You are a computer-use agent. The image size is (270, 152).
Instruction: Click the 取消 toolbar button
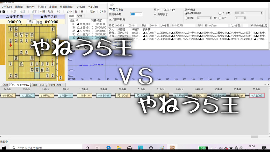(x=51, y=12)
